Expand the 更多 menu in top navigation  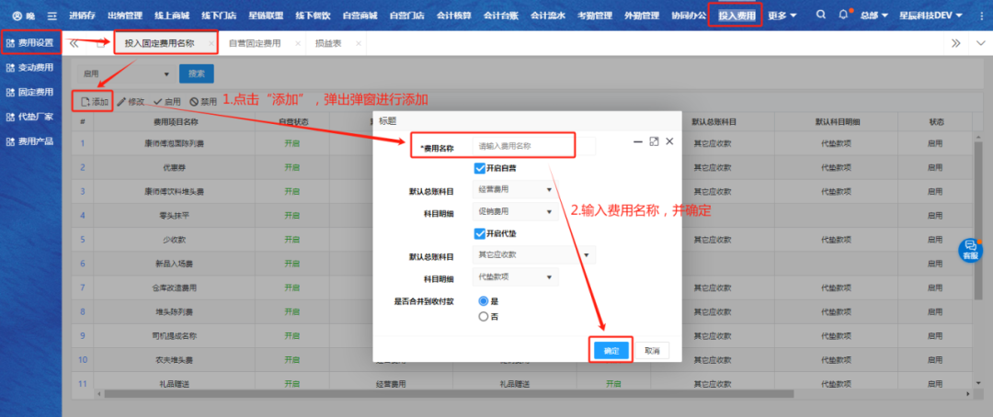click(x=782, y=16)
